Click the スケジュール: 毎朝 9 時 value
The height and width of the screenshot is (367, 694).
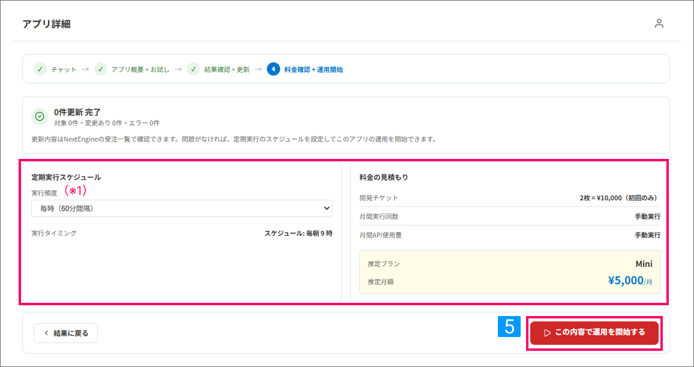[x=298, y=233]
